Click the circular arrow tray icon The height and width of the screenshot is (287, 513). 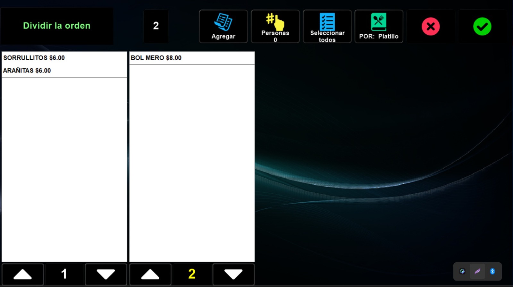pos(462,272)
